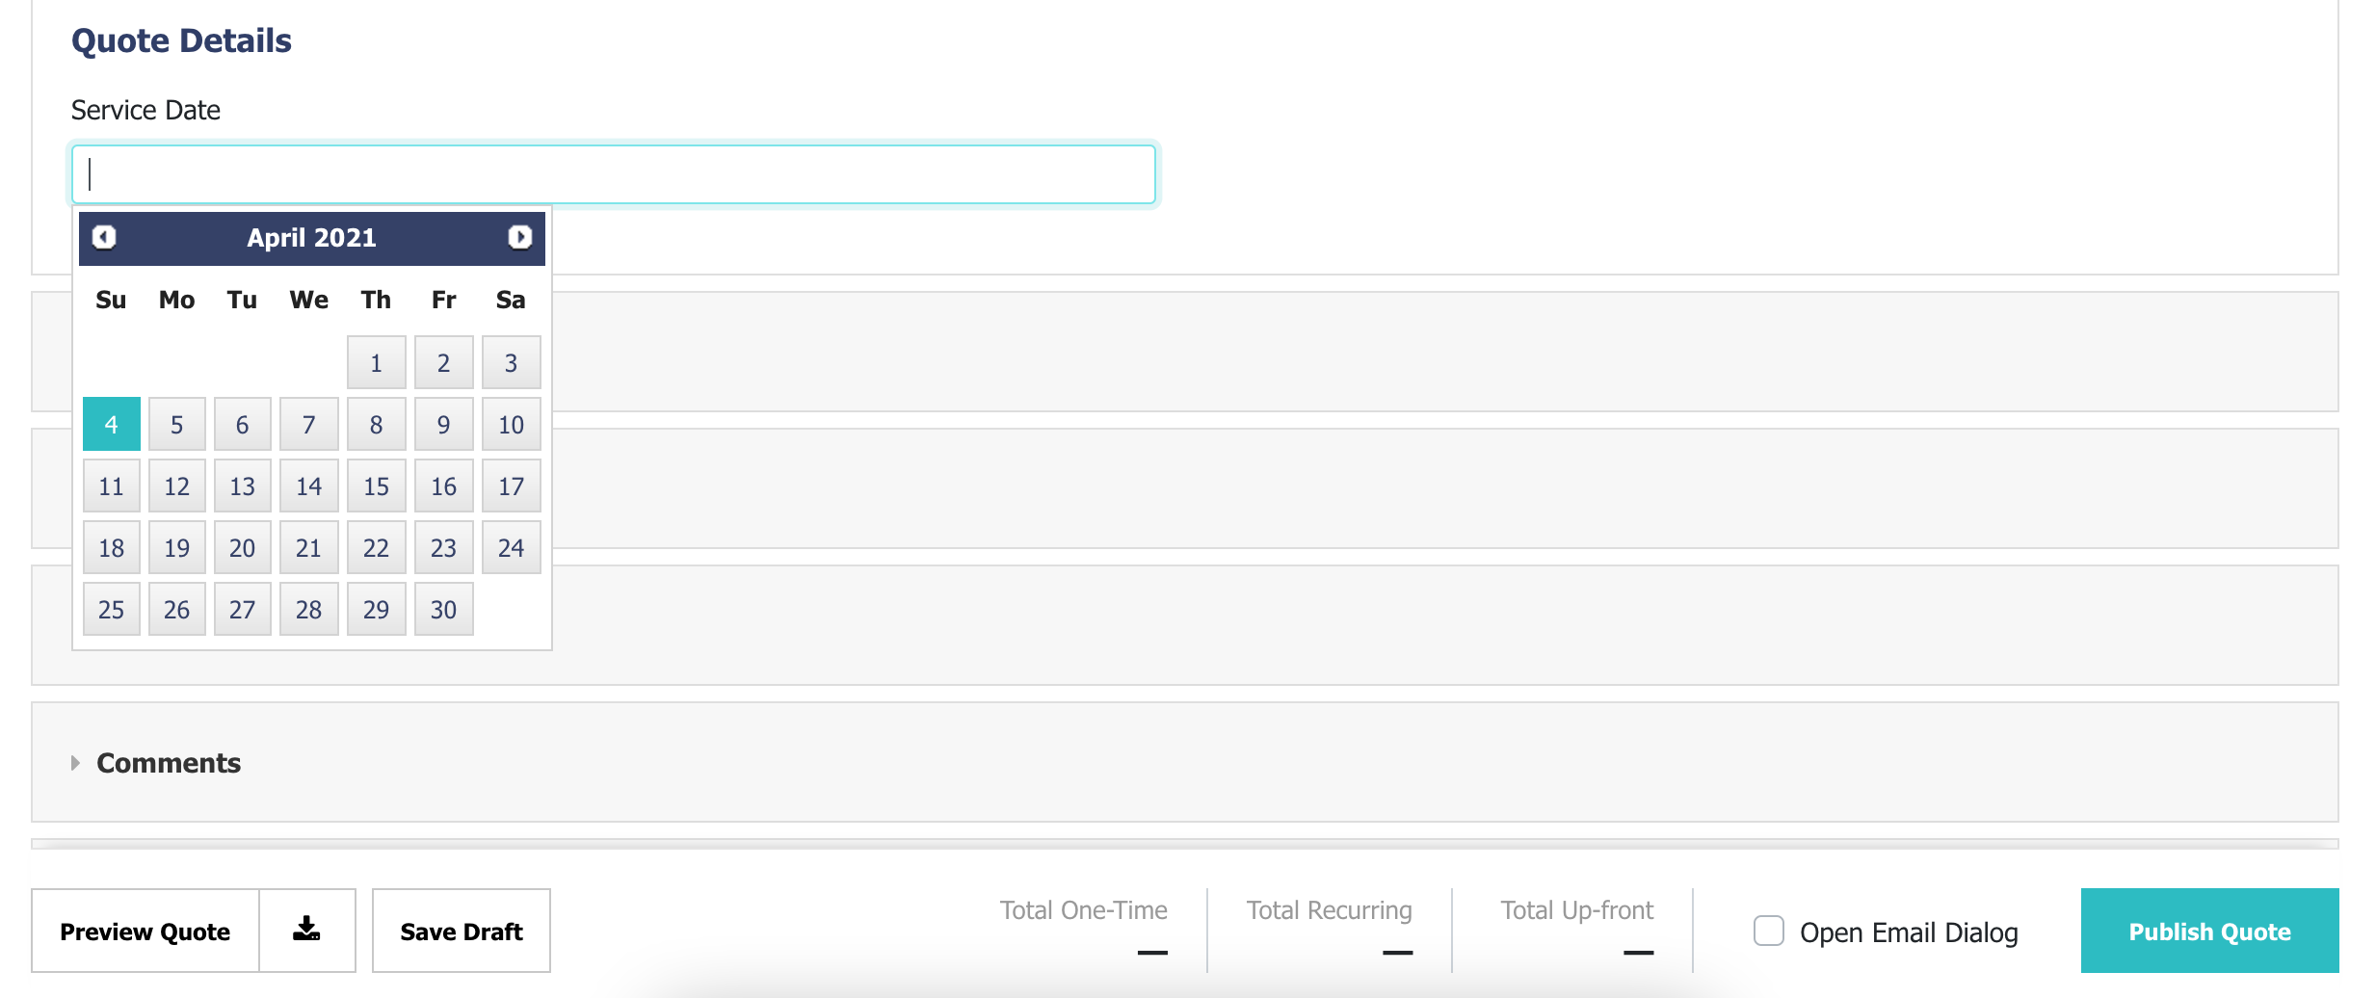Image resolution: width=2376 pixels, height=998 pixels.
Task: Open the Preview Quote button
Action: point(145,932)
